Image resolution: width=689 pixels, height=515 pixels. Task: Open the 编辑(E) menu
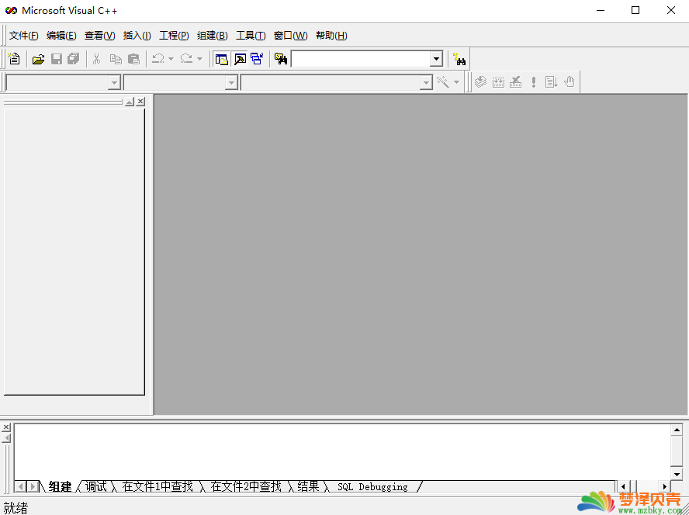click(x=61, y=36)
